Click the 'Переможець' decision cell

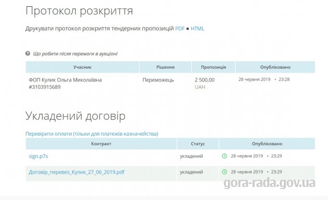[158, 80]
